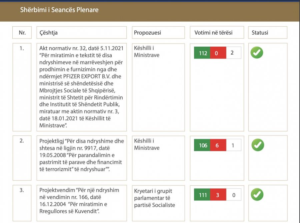This screenshot has height=223, width=300.
Task: Select the green 106 votes-for box
Action: (x=202, y=145)
